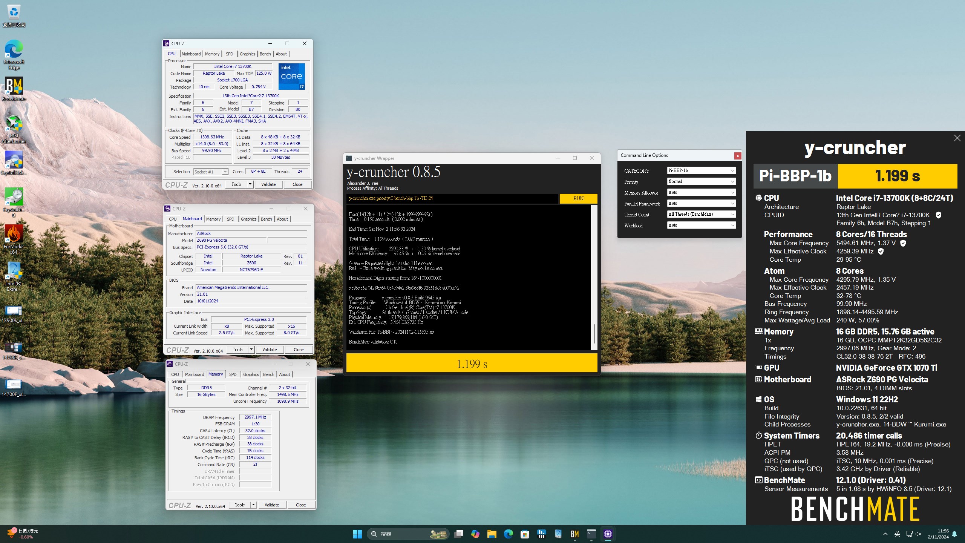Open Tools dropdown arrow in Mainboard CPU-Z
Image resolution: width=965 pixels, height=543 pixels.
pos(251,350)
